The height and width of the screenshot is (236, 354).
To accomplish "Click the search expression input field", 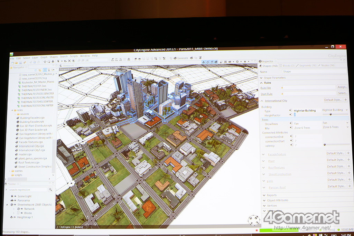I will click(x=28, y=190).
